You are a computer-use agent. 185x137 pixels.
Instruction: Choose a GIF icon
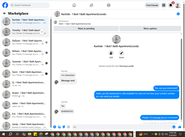pyautogui.click(x=68, y=127)
